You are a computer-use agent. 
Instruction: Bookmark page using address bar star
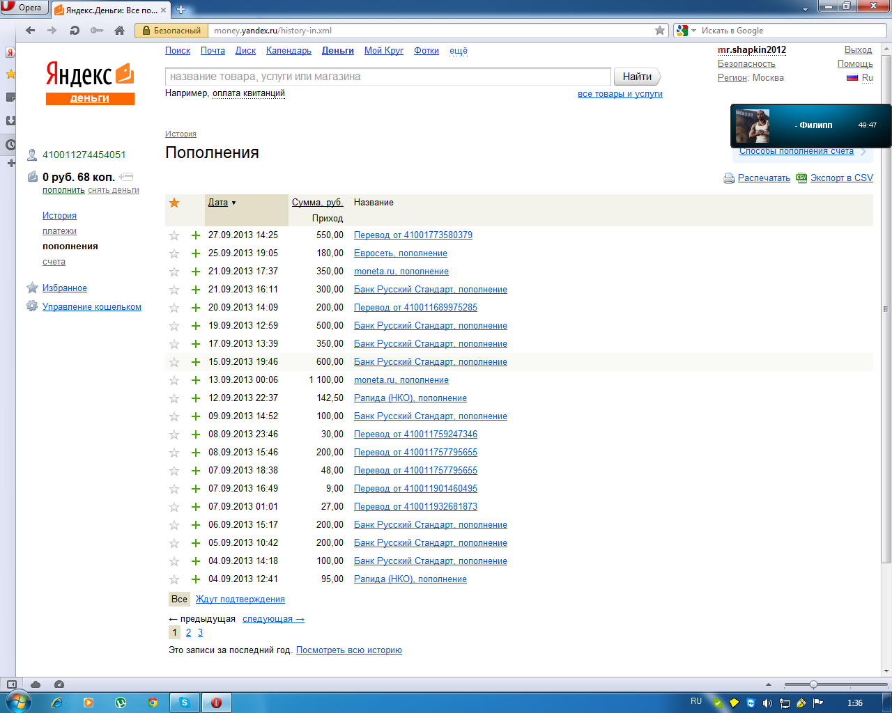click(660, 30)
